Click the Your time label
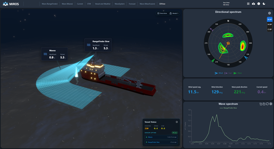The height and width of the screenshot is (149, 274). [226, 3]
